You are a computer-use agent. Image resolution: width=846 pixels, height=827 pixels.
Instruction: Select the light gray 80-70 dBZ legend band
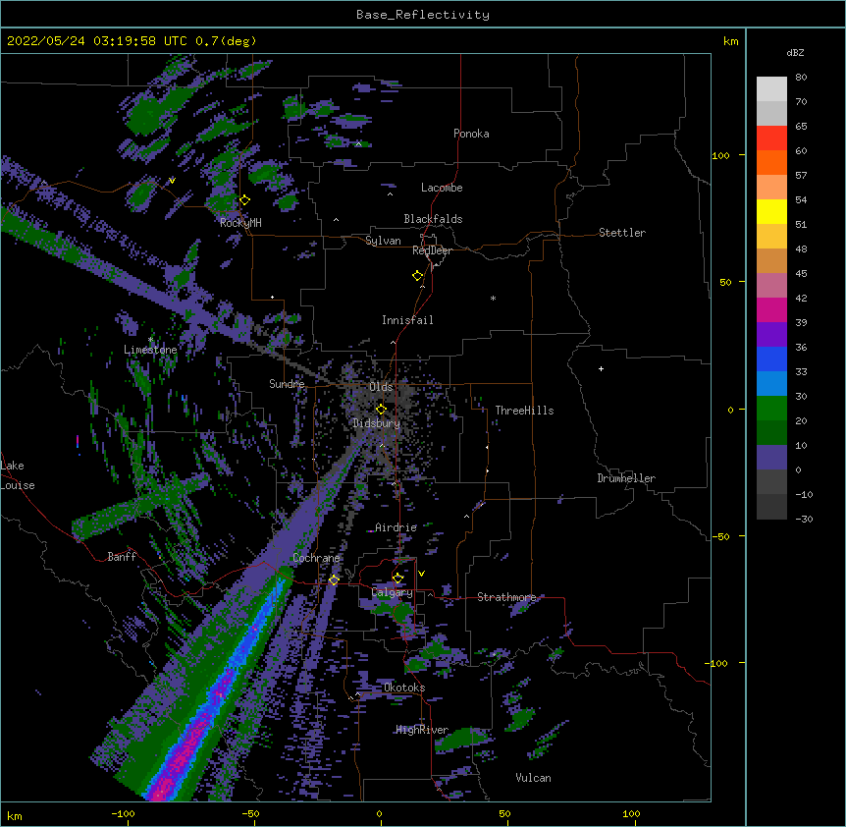click(x=771, y=88)
